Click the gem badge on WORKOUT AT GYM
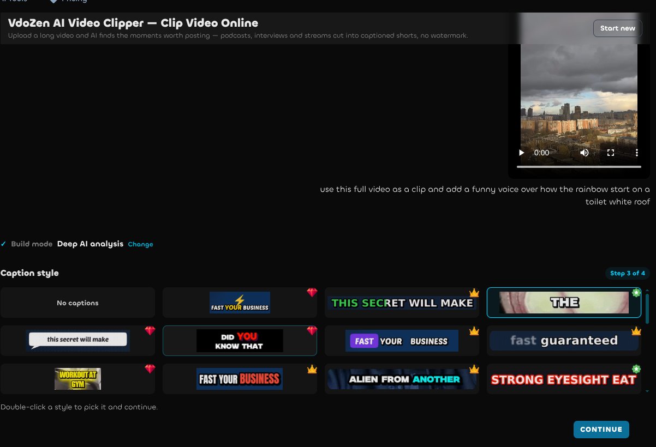This screenshot has width=656, height=447. (x=150, y=369)
